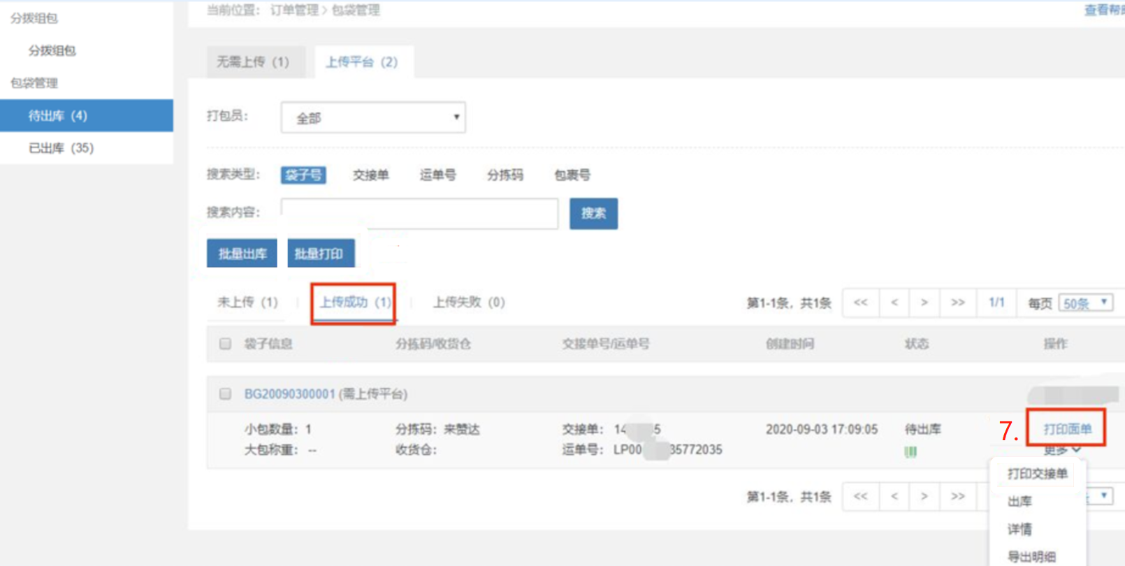Image resolution: width=1125 pixels, height=566 pixels.
Task: Click the green barcode icon under 待出库 status
Action: pyautogui.click(x=910, y=452)
